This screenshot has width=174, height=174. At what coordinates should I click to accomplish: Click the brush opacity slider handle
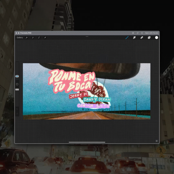[17, 90]
